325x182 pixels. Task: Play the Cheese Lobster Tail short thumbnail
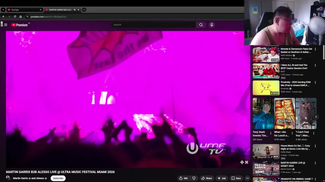point(285,113)
